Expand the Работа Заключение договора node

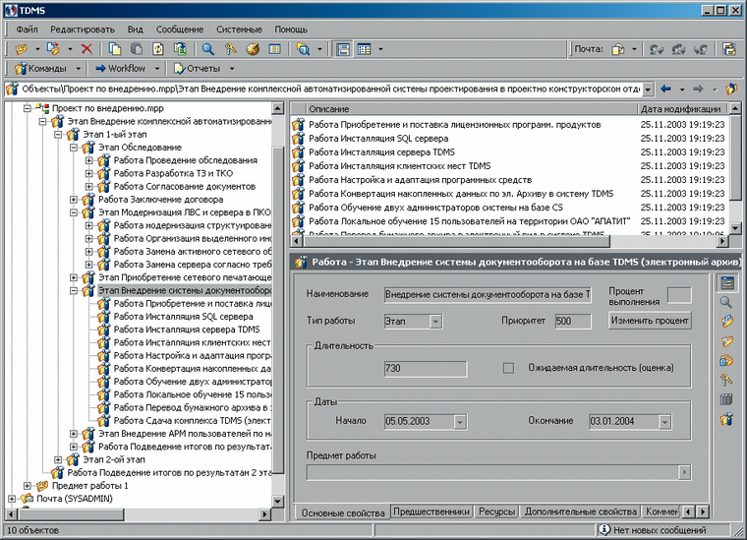74,200
